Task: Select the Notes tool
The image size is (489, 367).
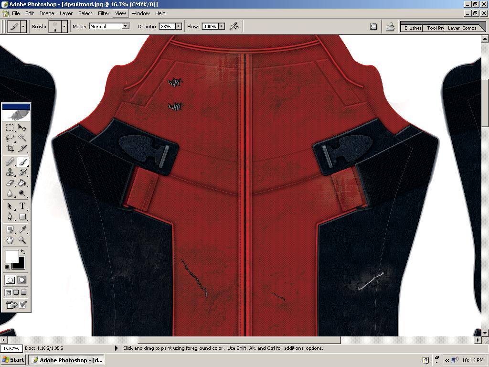Action: (x=10, y=230)
